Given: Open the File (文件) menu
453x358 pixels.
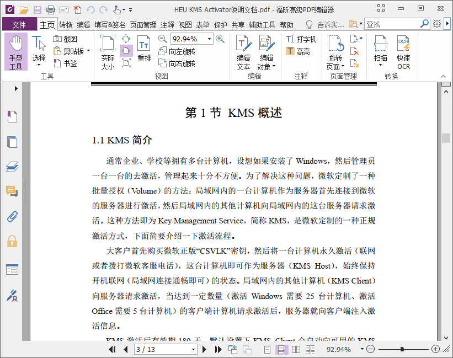Looking at the screenshot, I should (19, 24).
